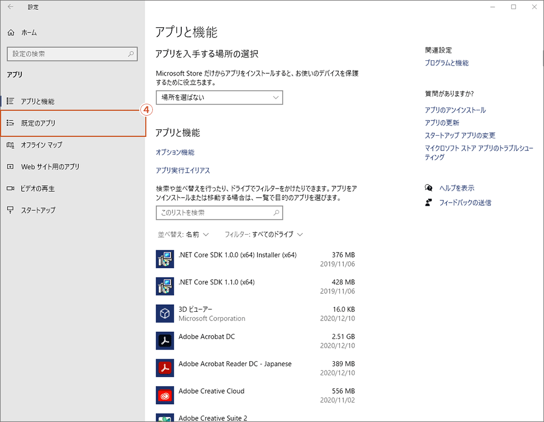This screenshot has width=544, height=422.
Task: Select Adobe Acrobat Reader DC - Japanese entry
Action: 256,368
